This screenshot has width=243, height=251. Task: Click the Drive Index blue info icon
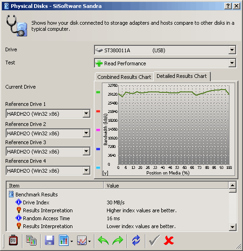pos(19,202)
